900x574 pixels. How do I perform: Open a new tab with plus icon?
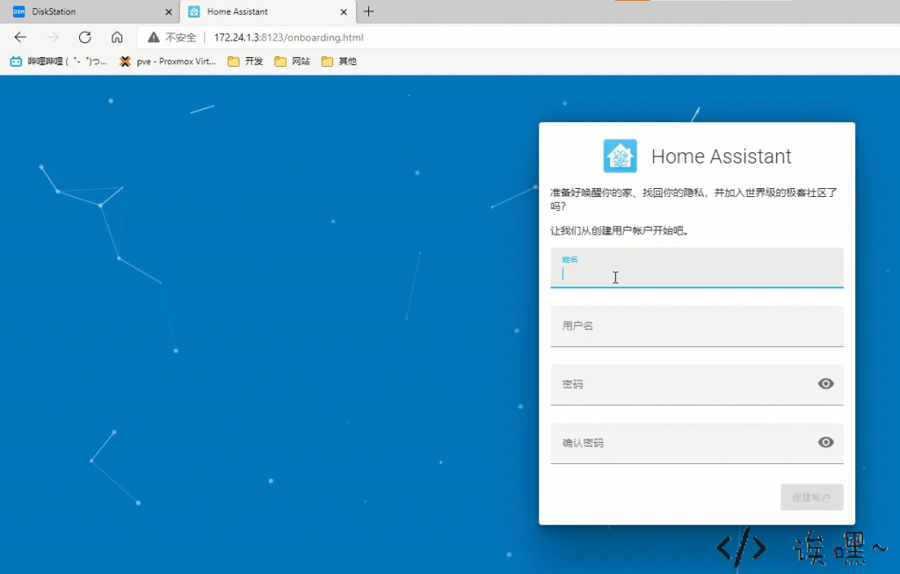tap(368, 11)
